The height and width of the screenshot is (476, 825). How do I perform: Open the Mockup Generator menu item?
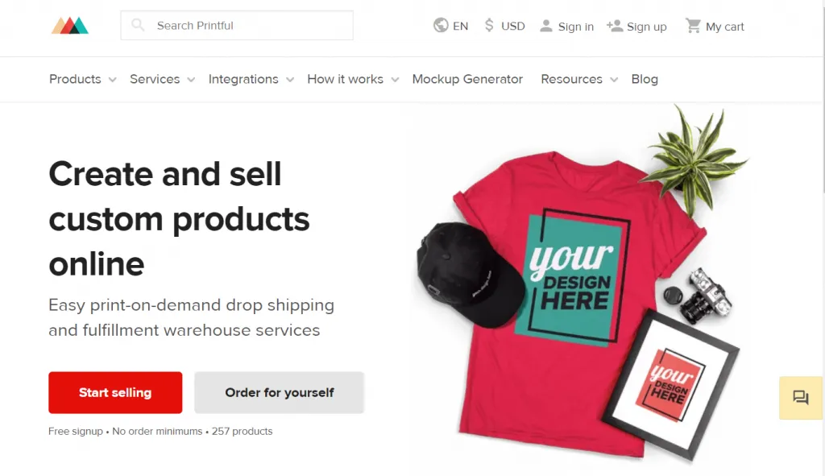pyautogui.click(x=467, y=79)
